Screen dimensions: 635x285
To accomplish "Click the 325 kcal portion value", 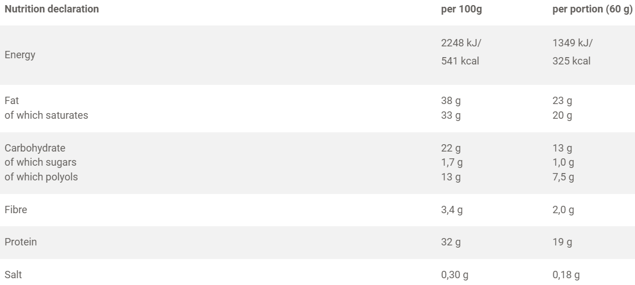I will tap(571, 61).
